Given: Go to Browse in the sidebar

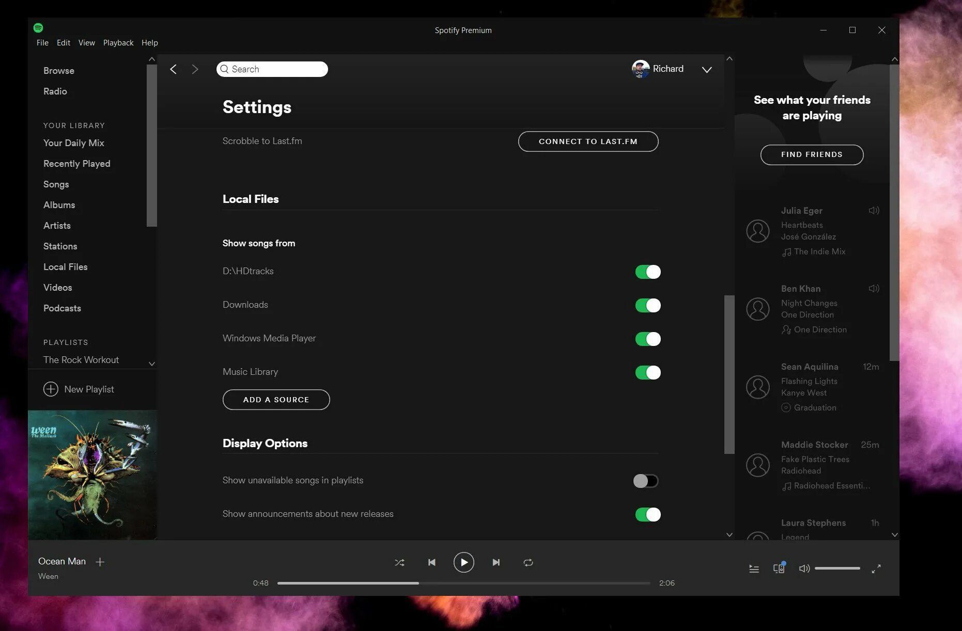Looking at the screenshot, I should pos(59,71).
